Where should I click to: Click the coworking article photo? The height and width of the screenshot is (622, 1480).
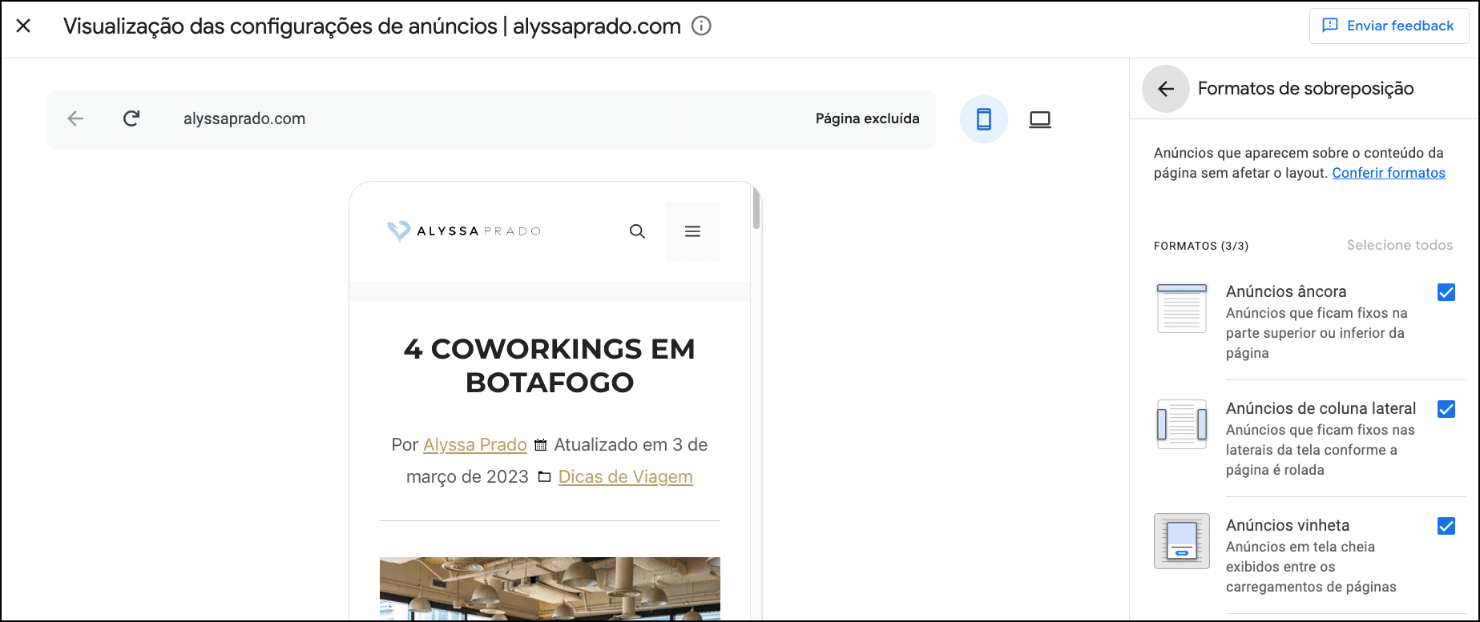click(x=550, y=588)
